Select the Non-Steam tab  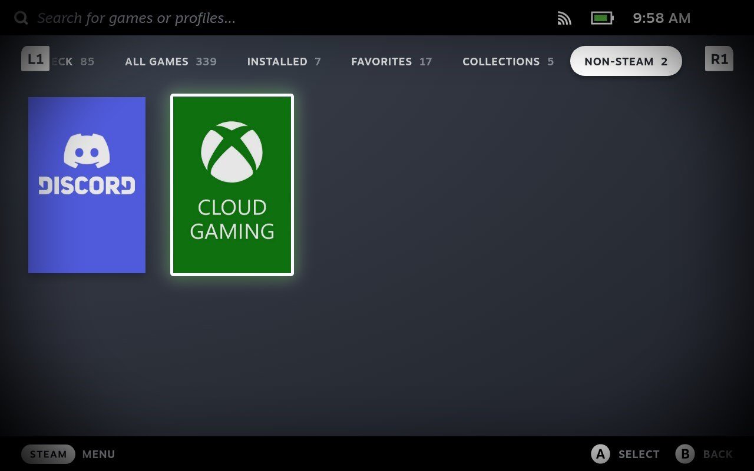[626, 62]
